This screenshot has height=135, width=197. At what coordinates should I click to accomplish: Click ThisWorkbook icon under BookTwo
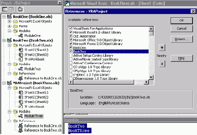tap(21, 59)
